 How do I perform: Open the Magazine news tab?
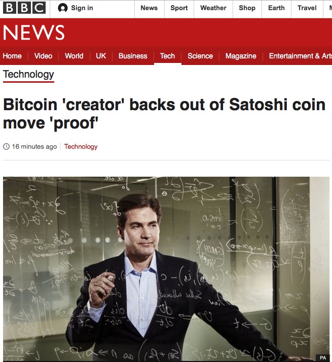click(241, 56)
